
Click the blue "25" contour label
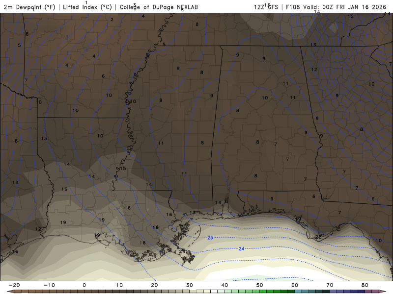pos(210,238)
